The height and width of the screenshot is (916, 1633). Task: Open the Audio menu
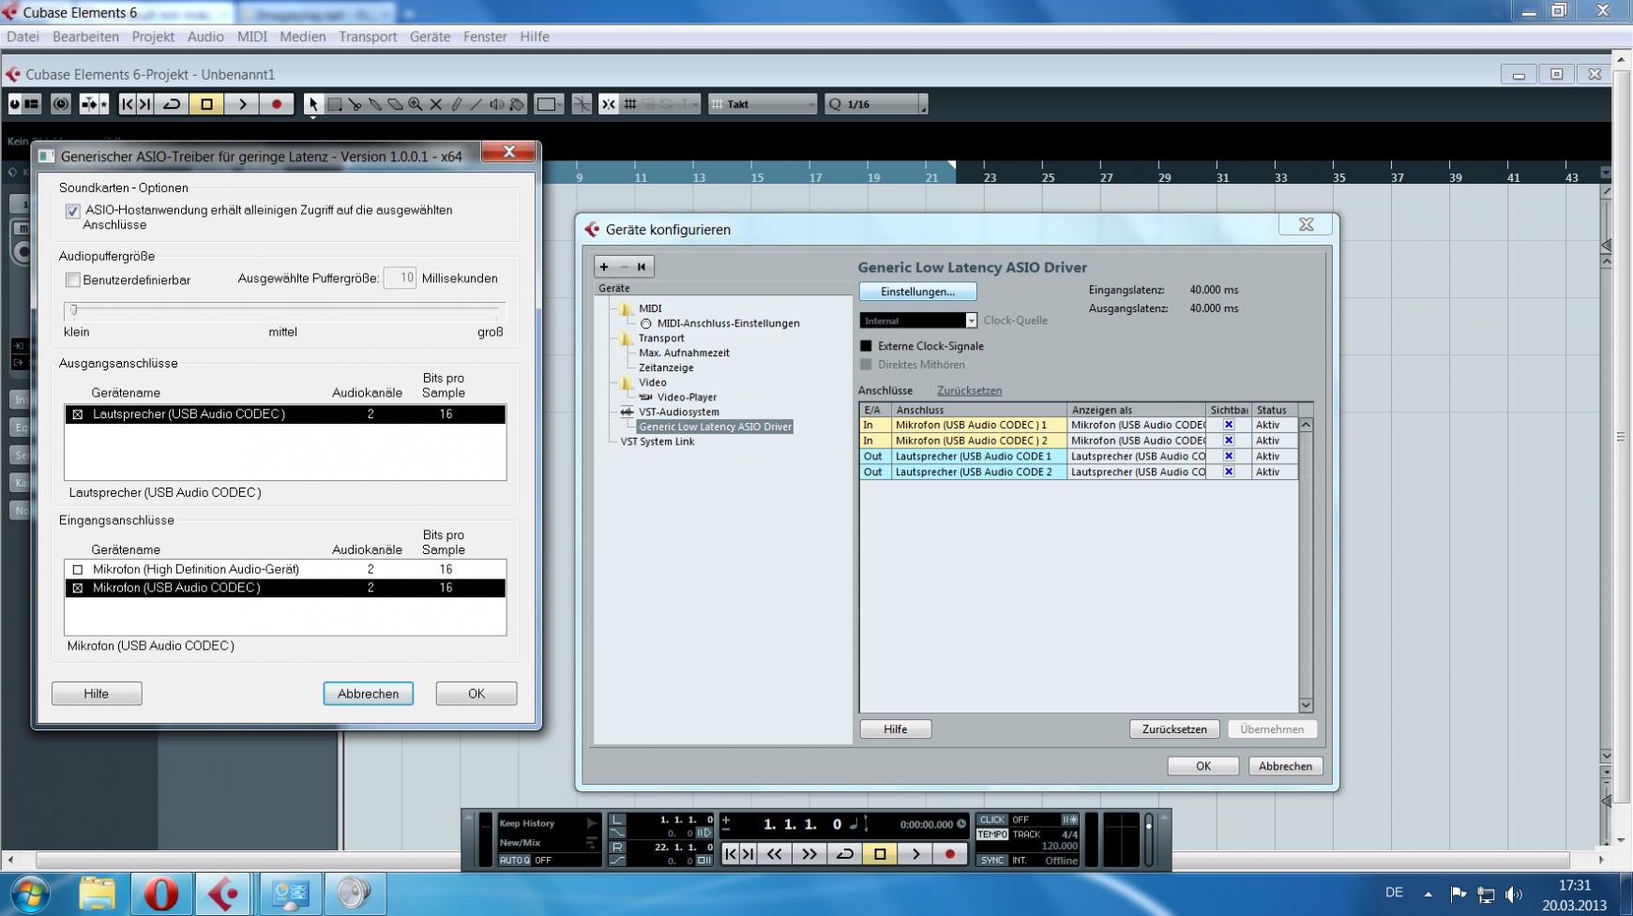tap(205, 37)
